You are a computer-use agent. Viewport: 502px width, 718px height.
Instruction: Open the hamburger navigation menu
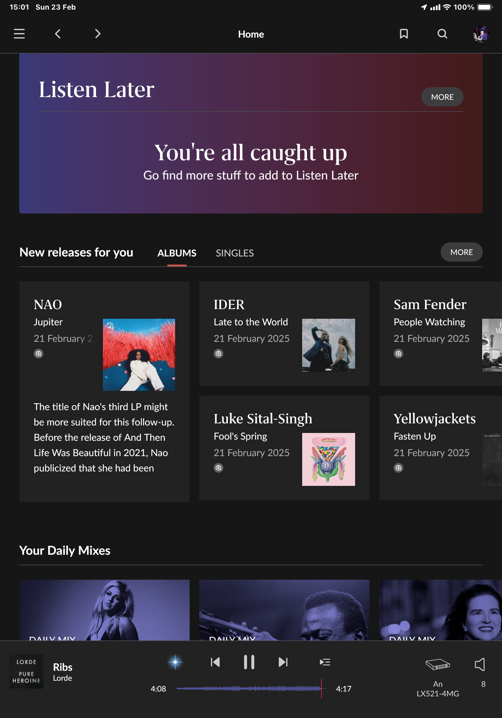click(x=19, y=34)
